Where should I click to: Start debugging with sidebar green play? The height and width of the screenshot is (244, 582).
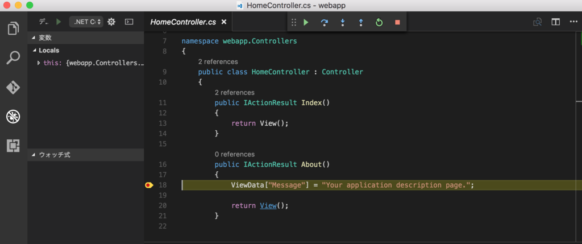(59, 22)
